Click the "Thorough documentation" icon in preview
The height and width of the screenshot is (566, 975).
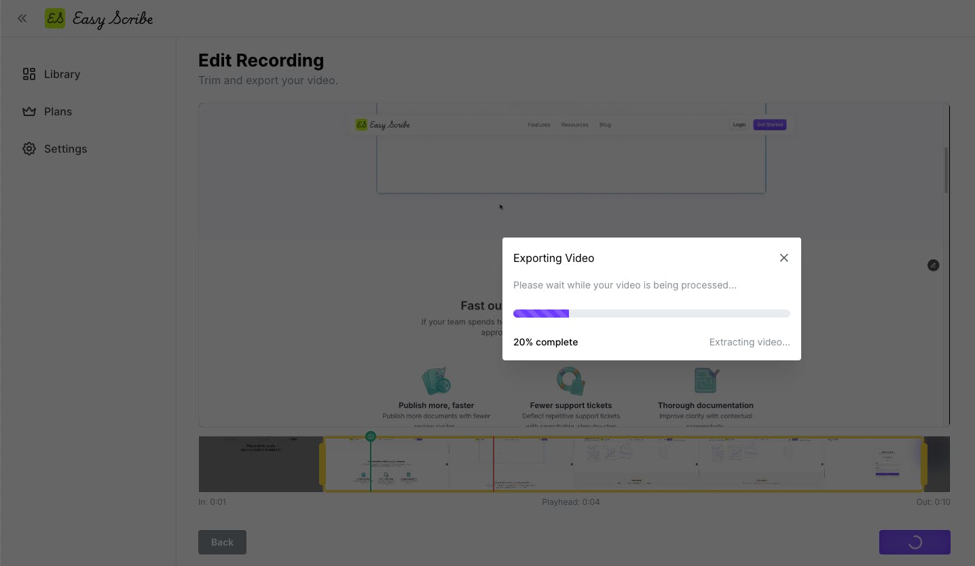click(706, 381)
